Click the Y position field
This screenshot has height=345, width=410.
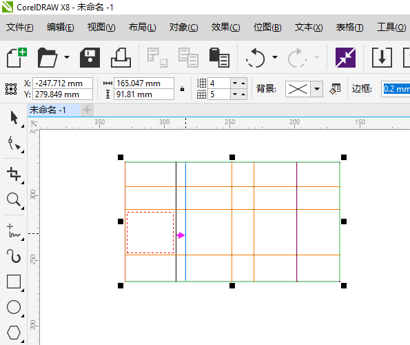(x=63, y=95)
